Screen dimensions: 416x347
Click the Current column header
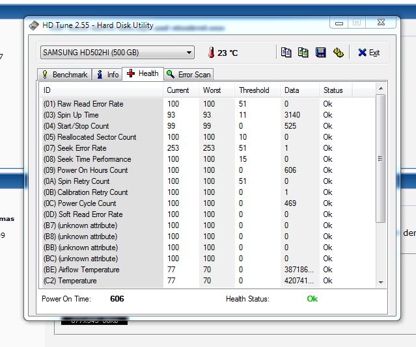point(181,90)
